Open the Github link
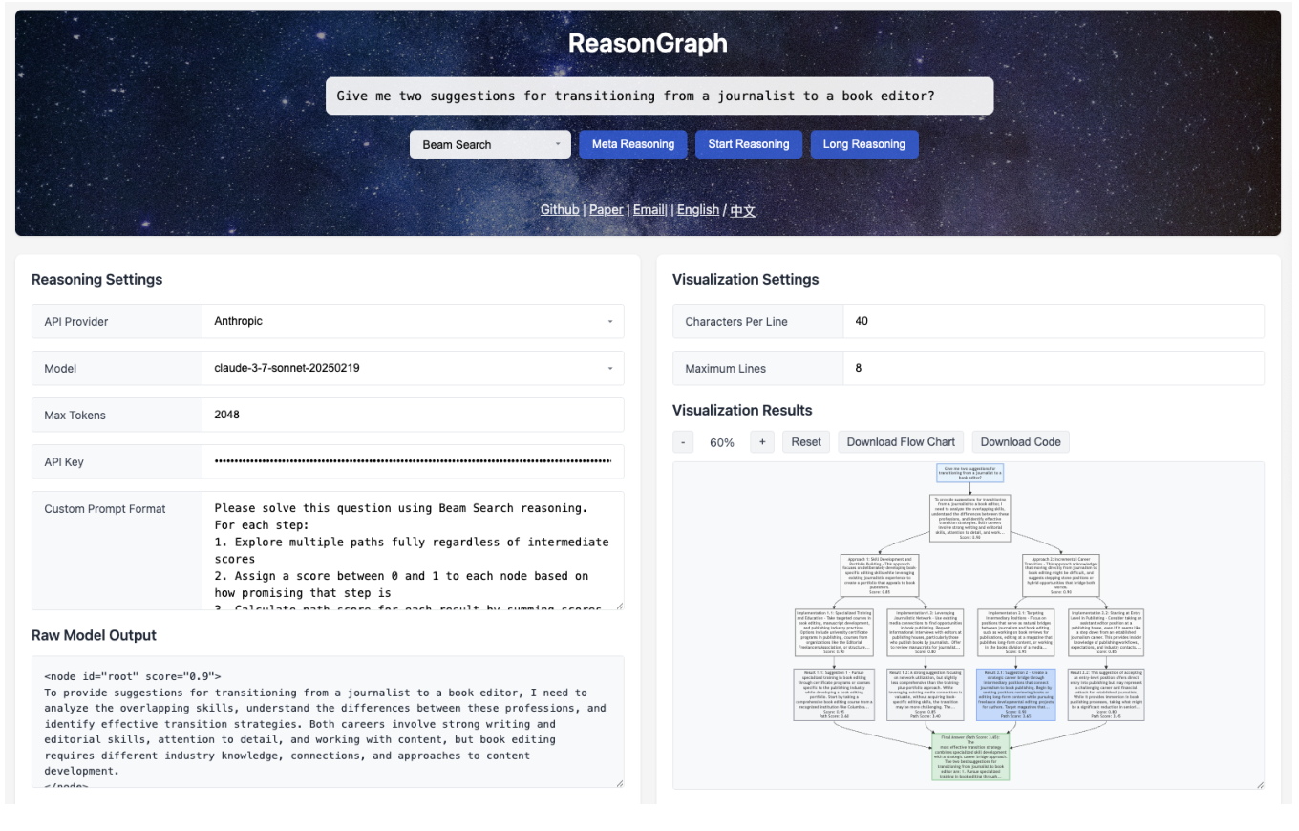This screenshot has height=831, width=1299. [560, 209]
